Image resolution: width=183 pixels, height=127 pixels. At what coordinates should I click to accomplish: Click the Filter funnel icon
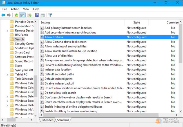click(x=50, y=15)
